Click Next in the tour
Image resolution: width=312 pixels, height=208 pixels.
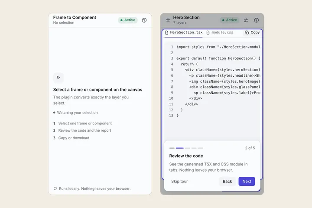(x=247, y=181)
